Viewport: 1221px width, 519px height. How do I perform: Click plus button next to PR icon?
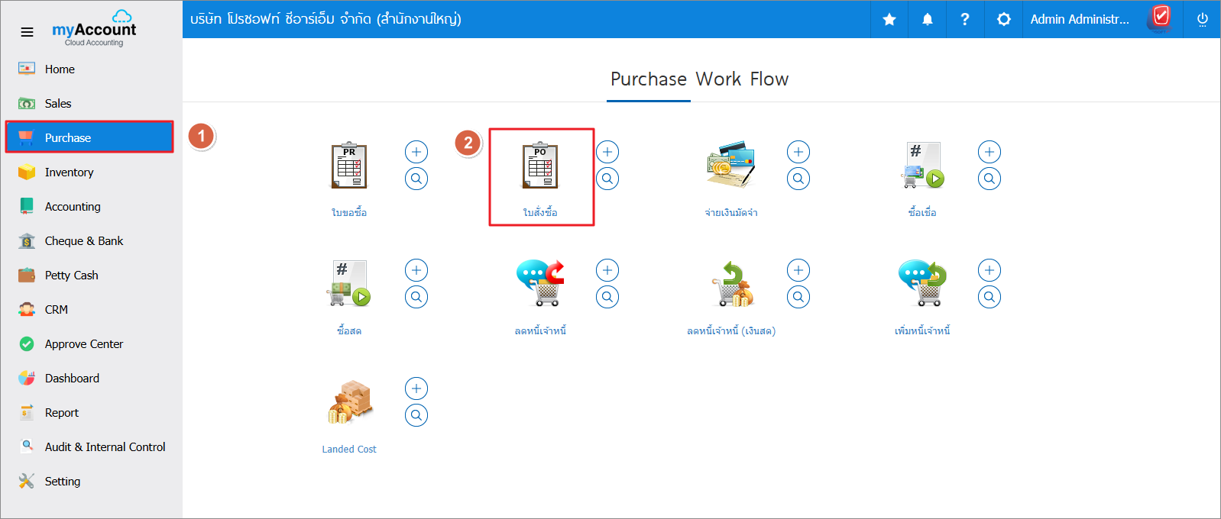pos(416,152)
